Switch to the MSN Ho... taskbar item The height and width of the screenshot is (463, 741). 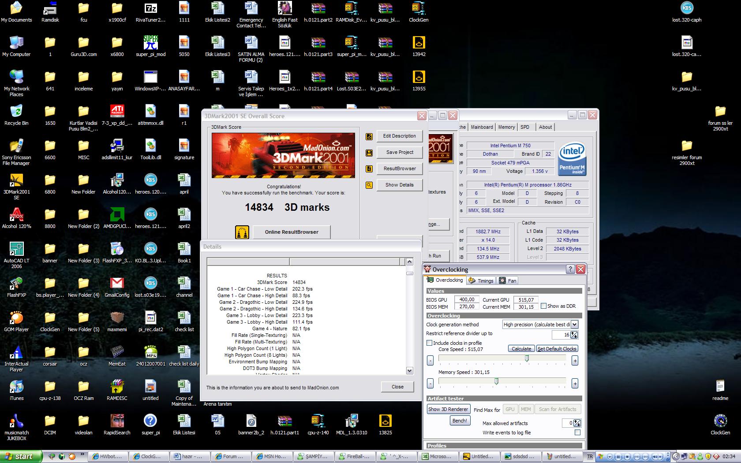(x=271, y=456)
